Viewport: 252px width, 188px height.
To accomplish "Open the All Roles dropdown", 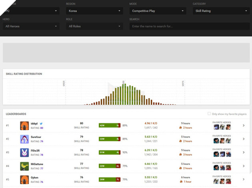I will [x=94, y=26].
